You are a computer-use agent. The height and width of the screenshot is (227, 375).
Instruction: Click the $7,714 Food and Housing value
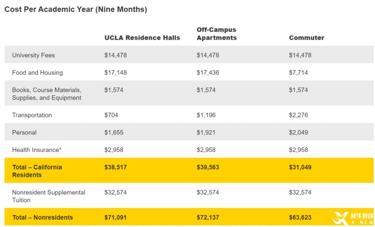point(298,73)
